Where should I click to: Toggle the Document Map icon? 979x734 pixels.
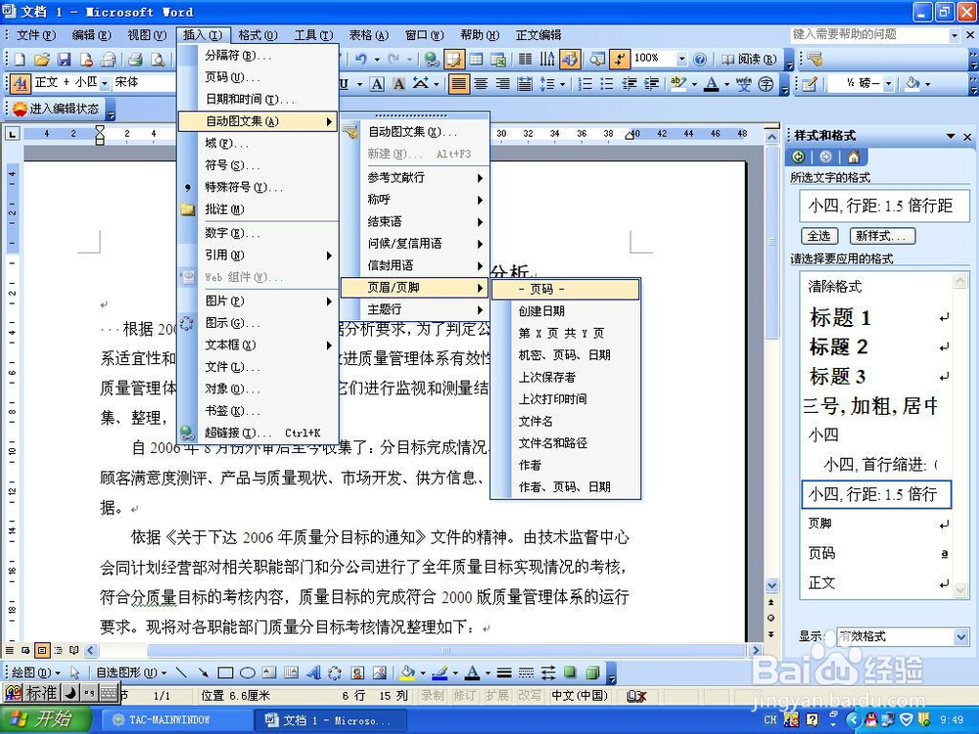(597, 60)
